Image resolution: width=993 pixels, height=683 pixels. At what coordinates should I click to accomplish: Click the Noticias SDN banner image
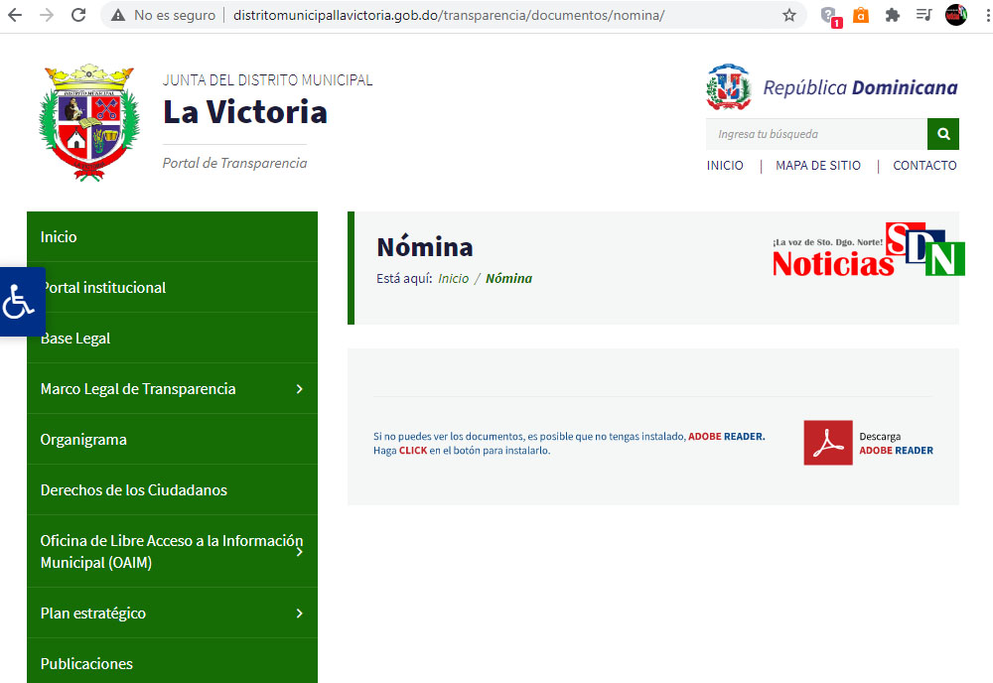(868, 250)
